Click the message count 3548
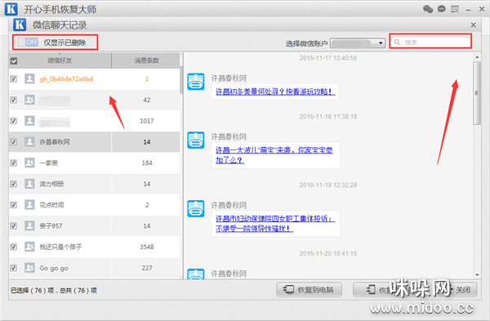This screenshot has height=321, width=490. pyautogui.click(x=147, y=247)
